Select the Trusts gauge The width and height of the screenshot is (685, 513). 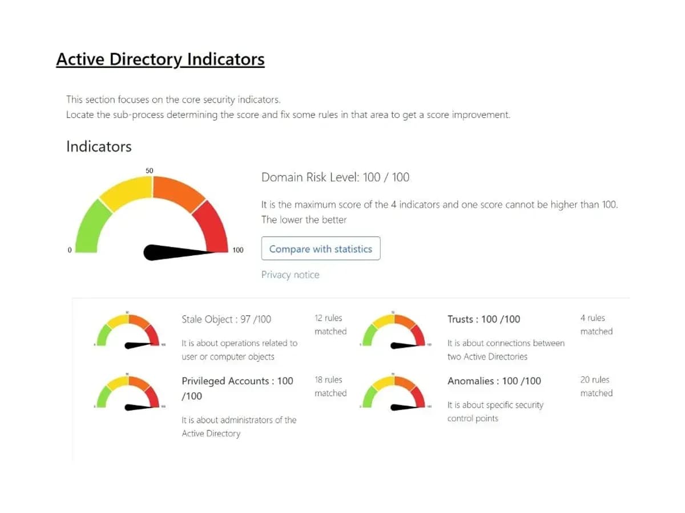(396, 331)
